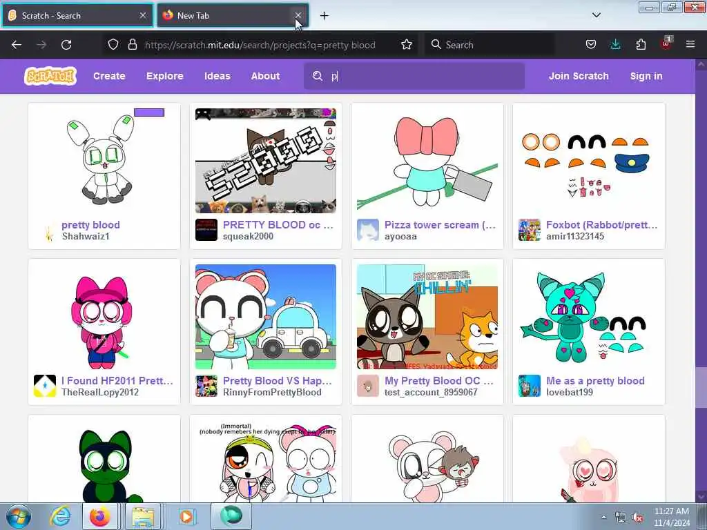Bookmark this page with the star icon
Image resolution: width=707 pixels, height=530 pixels.
point(407,45)
